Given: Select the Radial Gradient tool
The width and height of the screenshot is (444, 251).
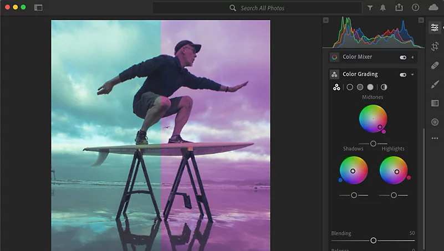Looking at the screenshot, I should pos(435,122).
